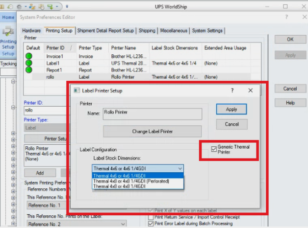308x228 pixels.
Task: Switch to the Hardware tab
Action: 31,30
